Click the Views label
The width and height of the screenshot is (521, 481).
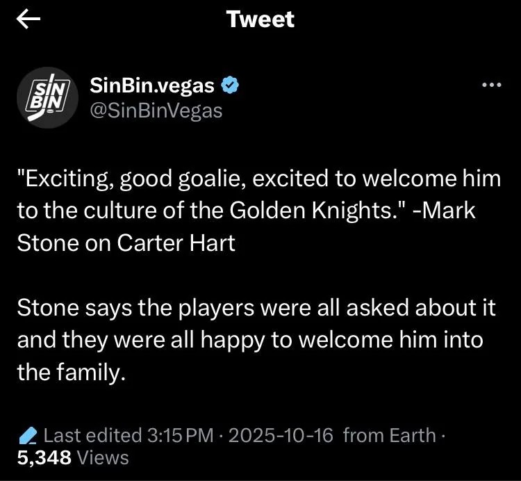pos(102,457)
